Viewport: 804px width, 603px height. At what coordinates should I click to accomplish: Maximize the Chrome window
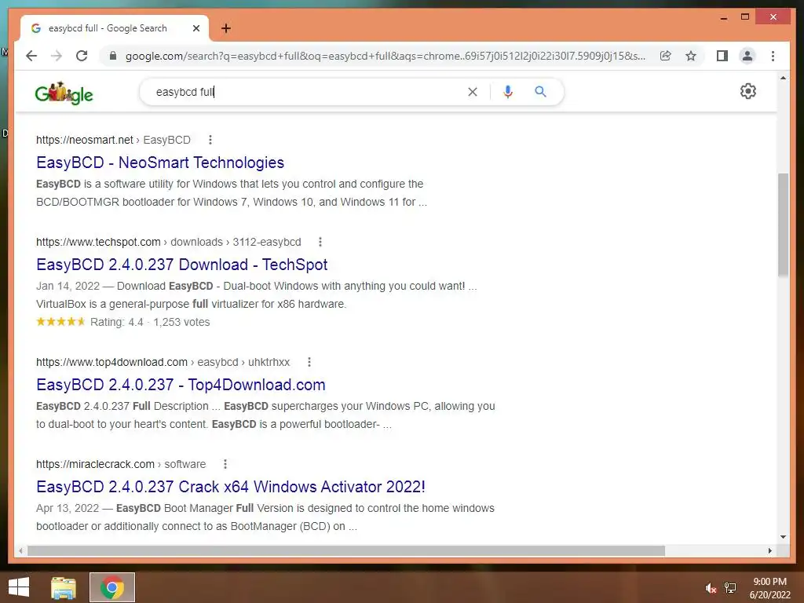745,17
